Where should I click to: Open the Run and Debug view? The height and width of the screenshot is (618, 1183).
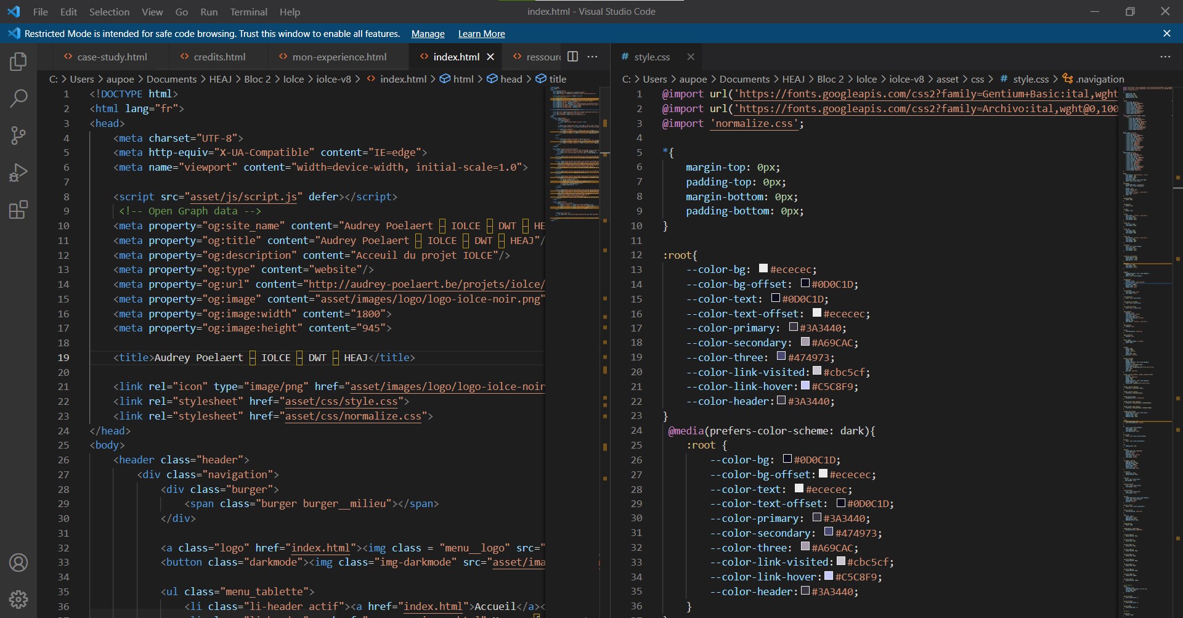(18, 173)
